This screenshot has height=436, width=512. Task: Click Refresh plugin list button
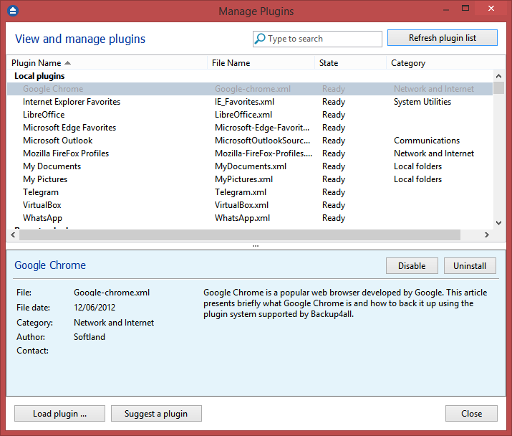pos(443,38)
